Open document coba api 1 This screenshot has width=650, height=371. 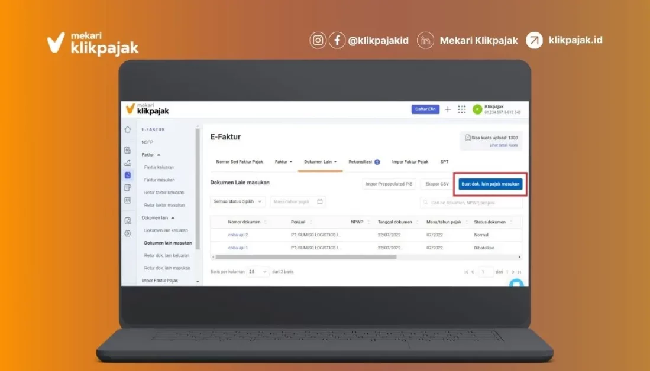(238, 248)
